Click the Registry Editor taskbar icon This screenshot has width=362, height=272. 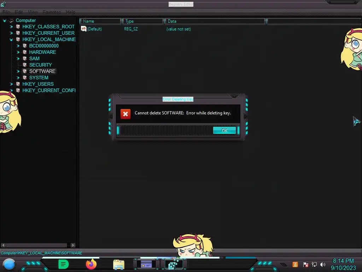pyautogui.click(x=174, y=264)
